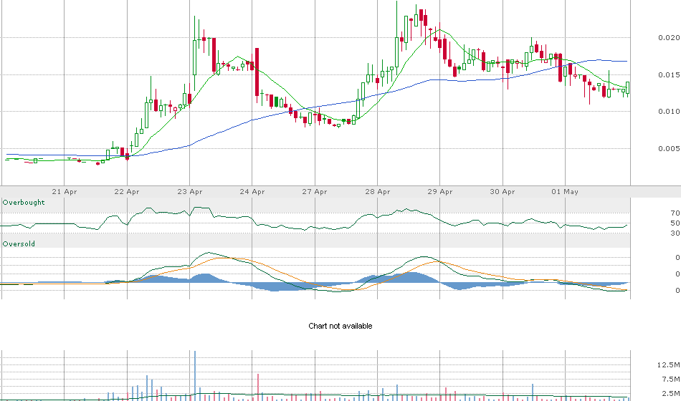The width and height of the screenshot is (681, 401).
Task: Click the 24 Apr date label
Action: [x=252, y=191]
